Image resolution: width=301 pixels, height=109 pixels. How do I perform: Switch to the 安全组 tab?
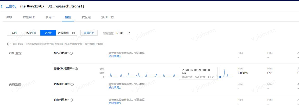tap(86, 17)
